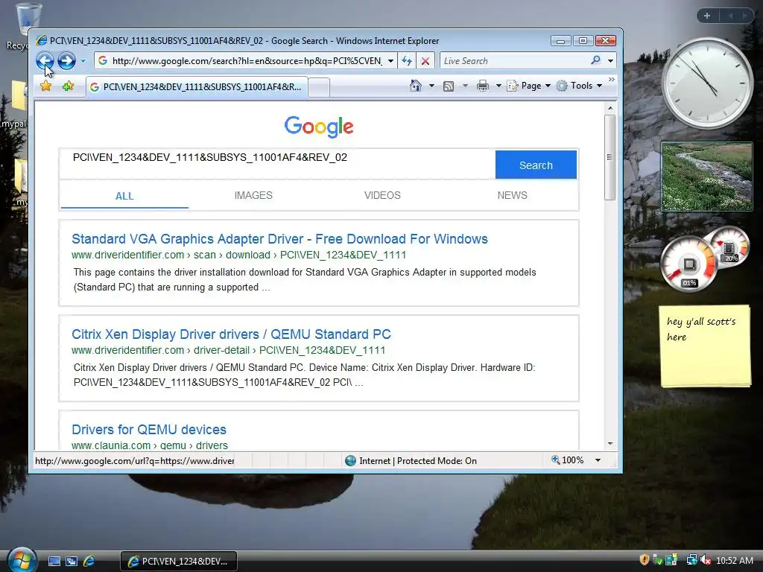
Task: Click the Google search query field
Action: (277, 165)
